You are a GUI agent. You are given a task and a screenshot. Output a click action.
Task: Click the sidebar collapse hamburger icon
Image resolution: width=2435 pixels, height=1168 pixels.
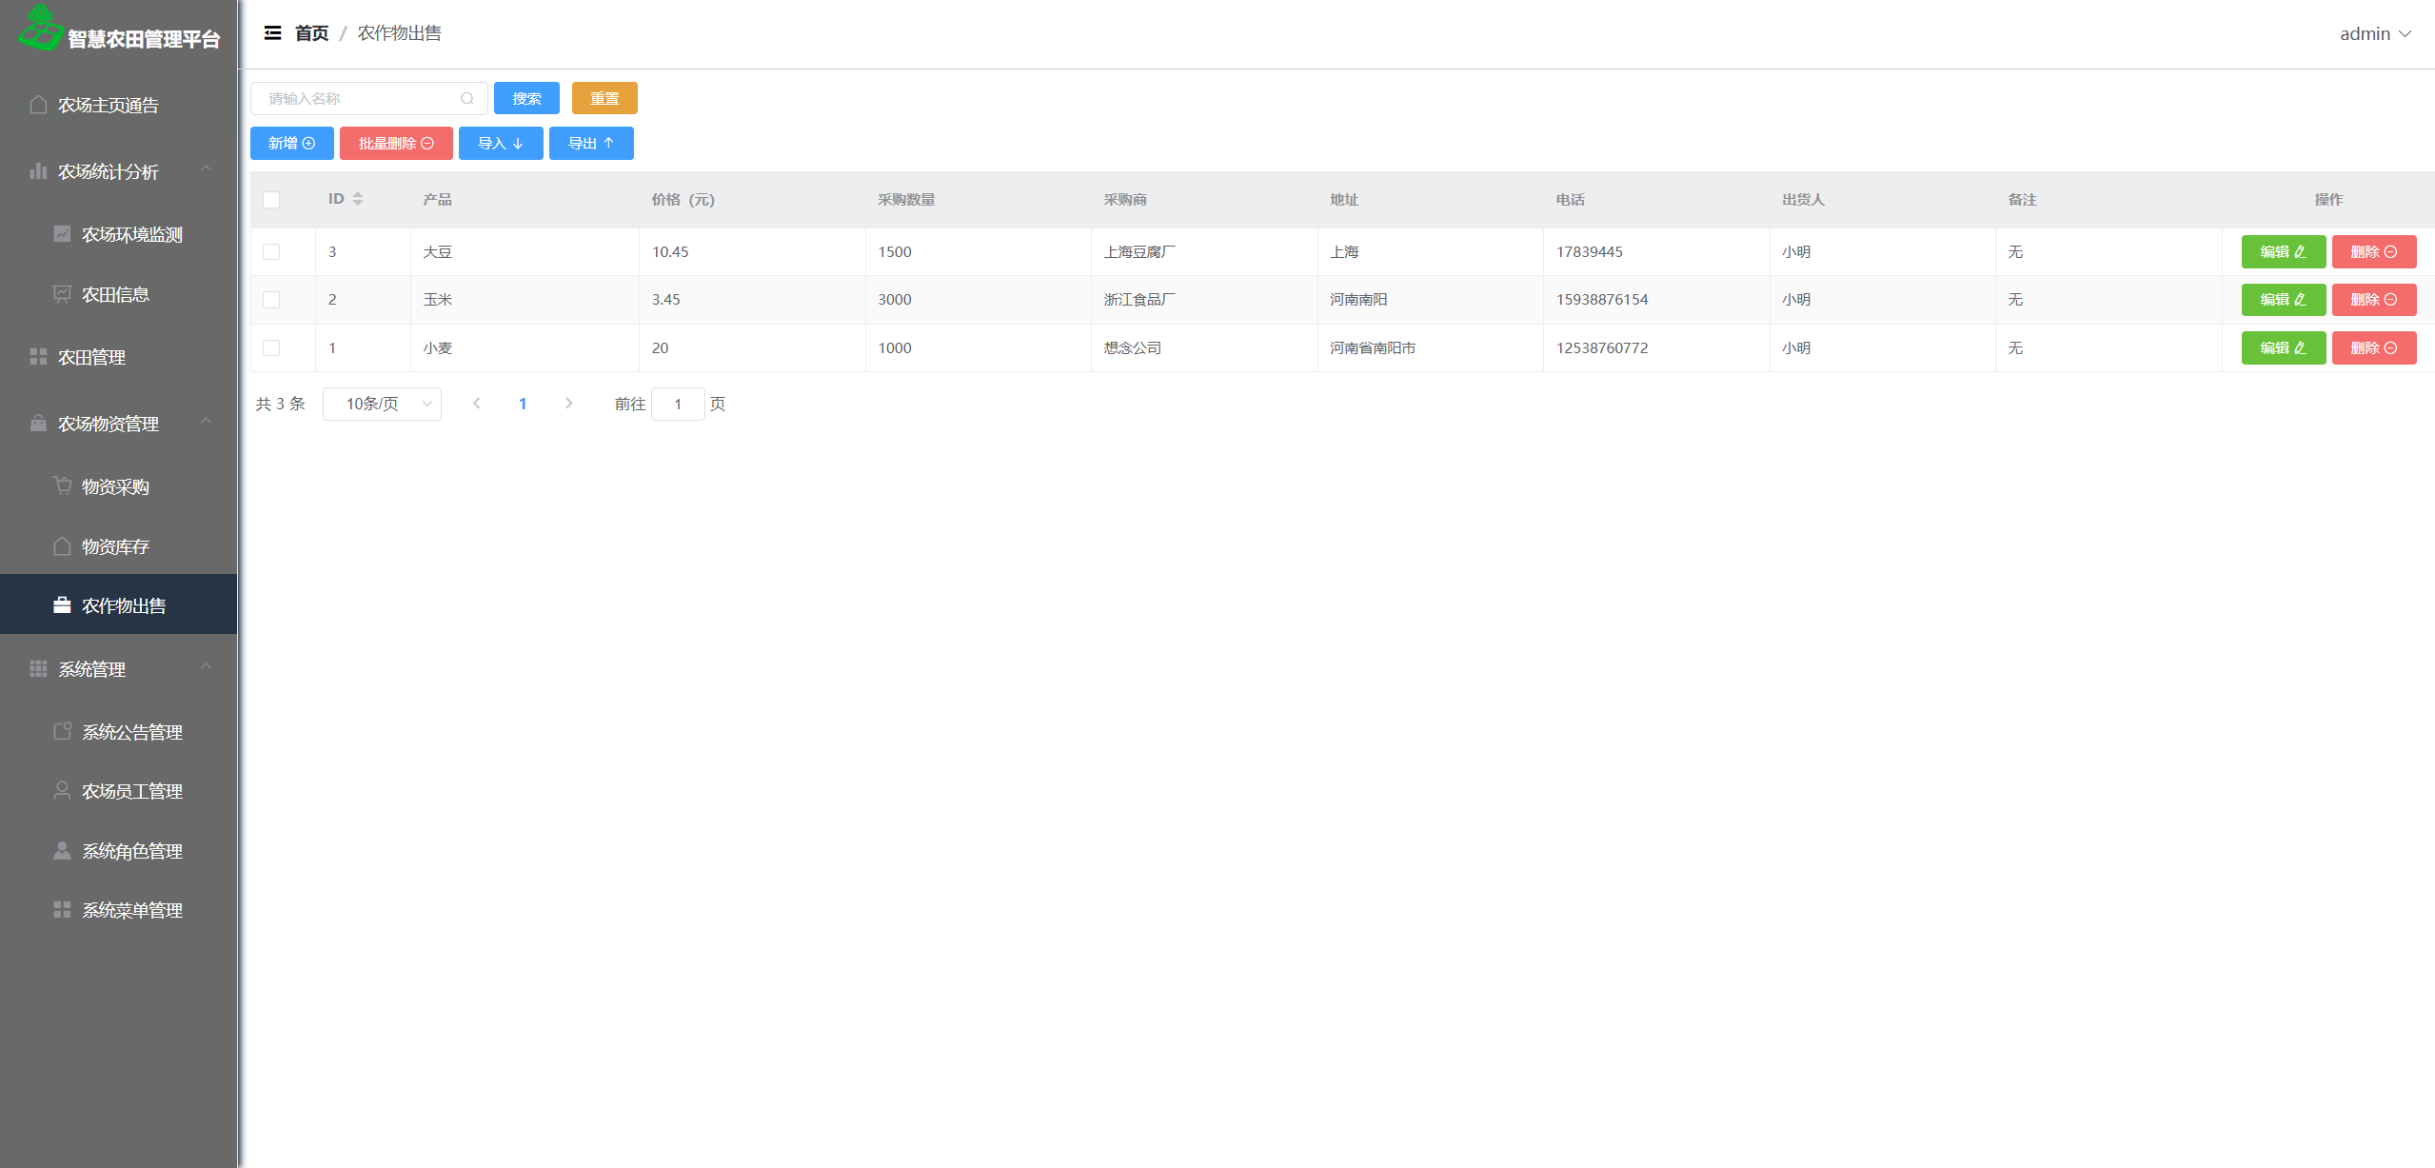(272, 33)
